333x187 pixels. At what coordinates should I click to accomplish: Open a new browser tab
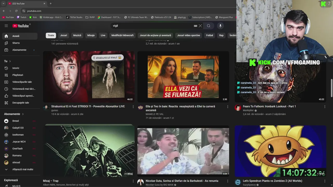click(50, 3)
